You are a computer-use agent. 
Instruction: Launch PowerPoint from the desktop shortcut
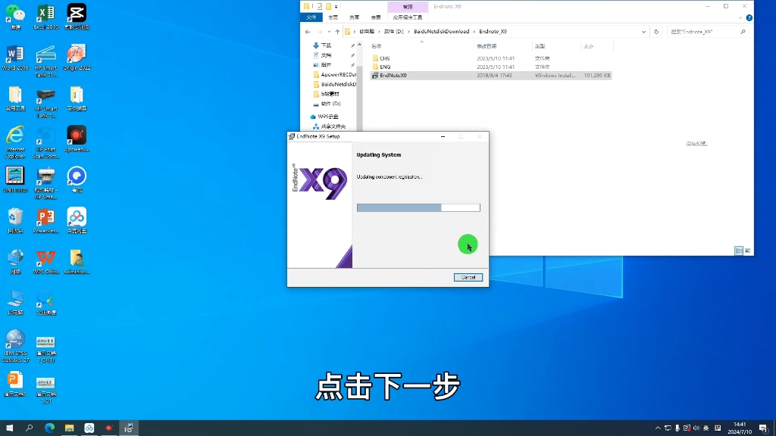pyautogui.click(x=45, y=220)
